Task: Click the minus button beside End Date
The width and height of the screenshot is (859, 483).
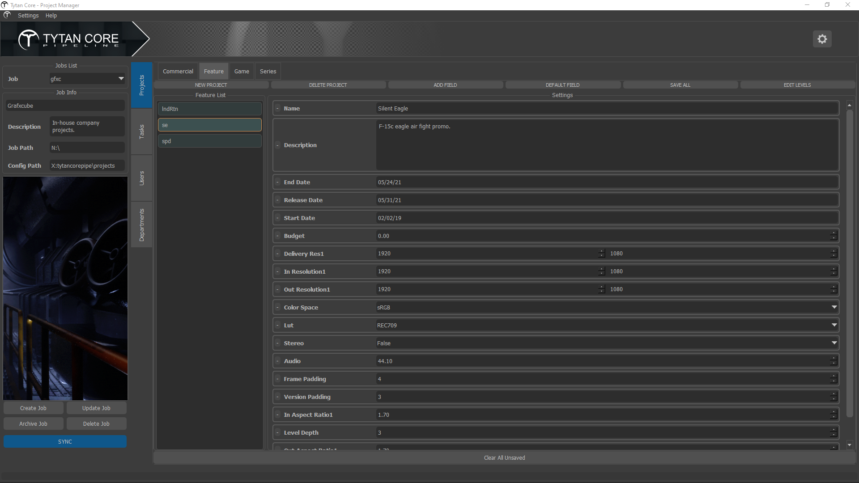Action: [278, 182]
